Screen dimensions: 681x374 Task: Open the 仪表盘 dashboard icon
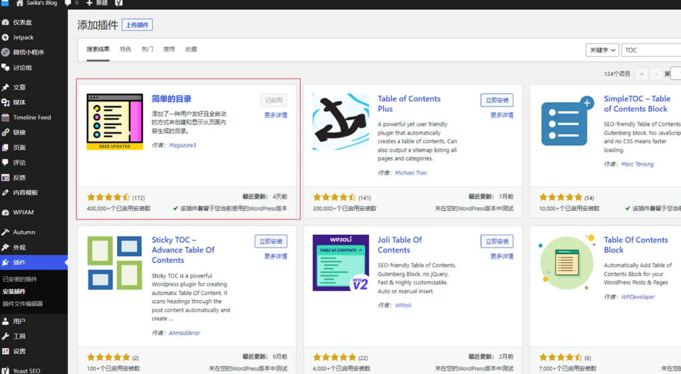6,22
